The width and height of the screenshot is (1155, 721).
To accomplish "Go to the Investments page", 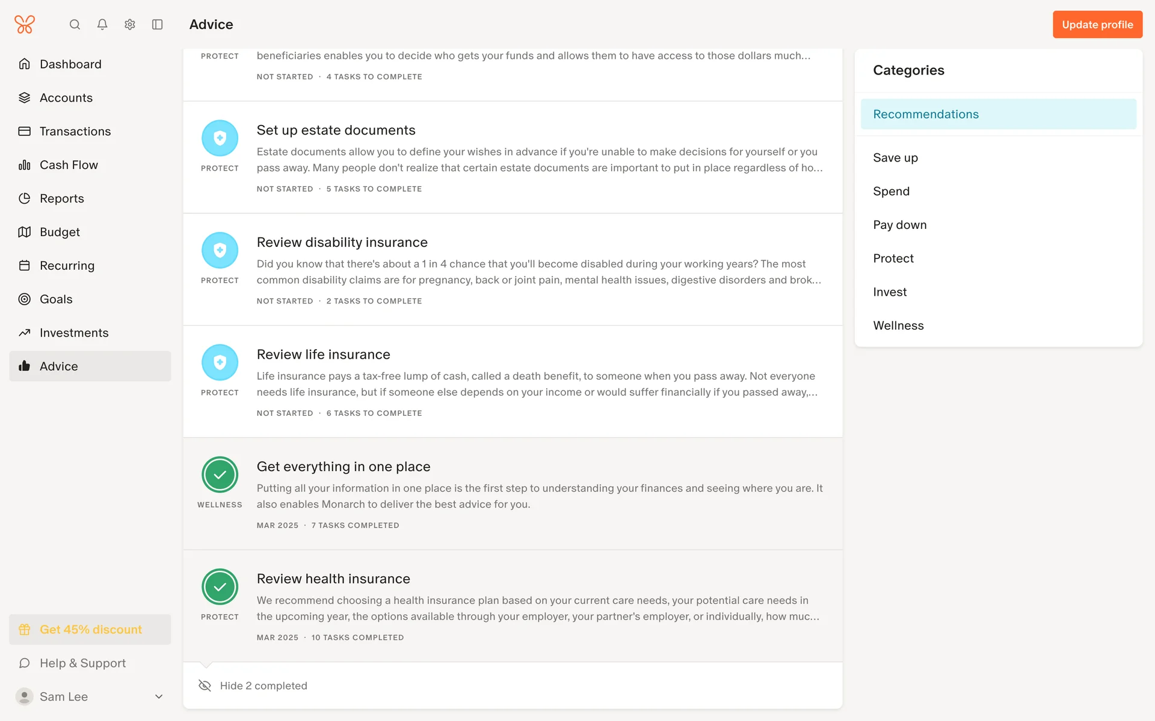I will 74,333.
